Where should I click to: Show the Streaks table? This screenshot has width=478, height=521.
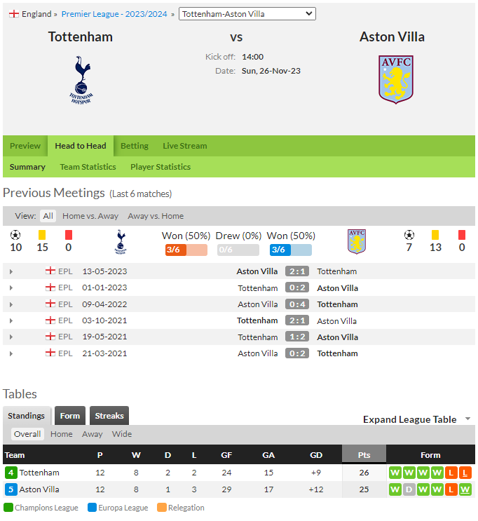click(109, 416)
